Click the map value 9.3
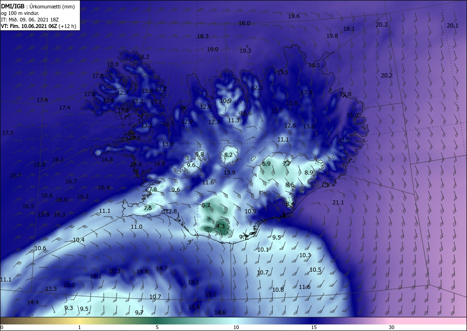Image resolution: width=467 pixels, height=331 pixels. pos(69,308)
